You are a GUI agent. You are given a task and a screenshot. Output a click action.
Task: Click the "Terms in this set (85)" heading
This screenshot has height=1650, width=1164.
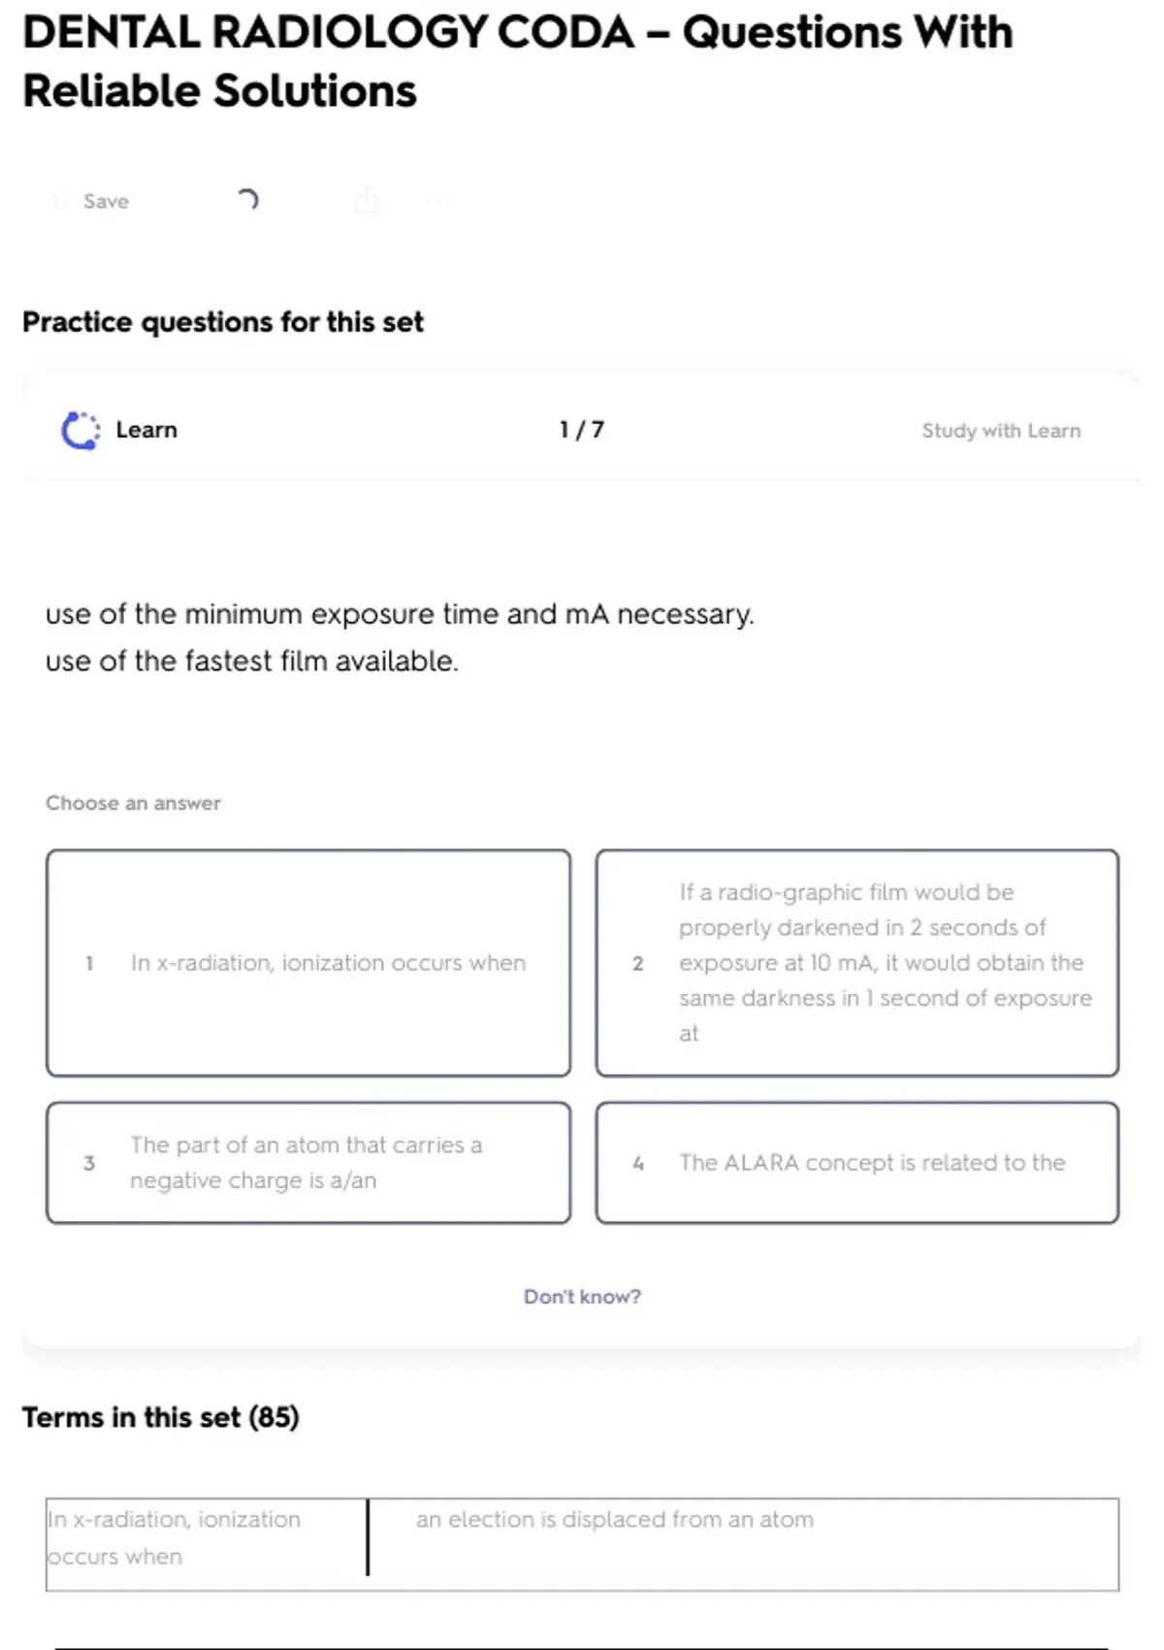coord(161,1418)
